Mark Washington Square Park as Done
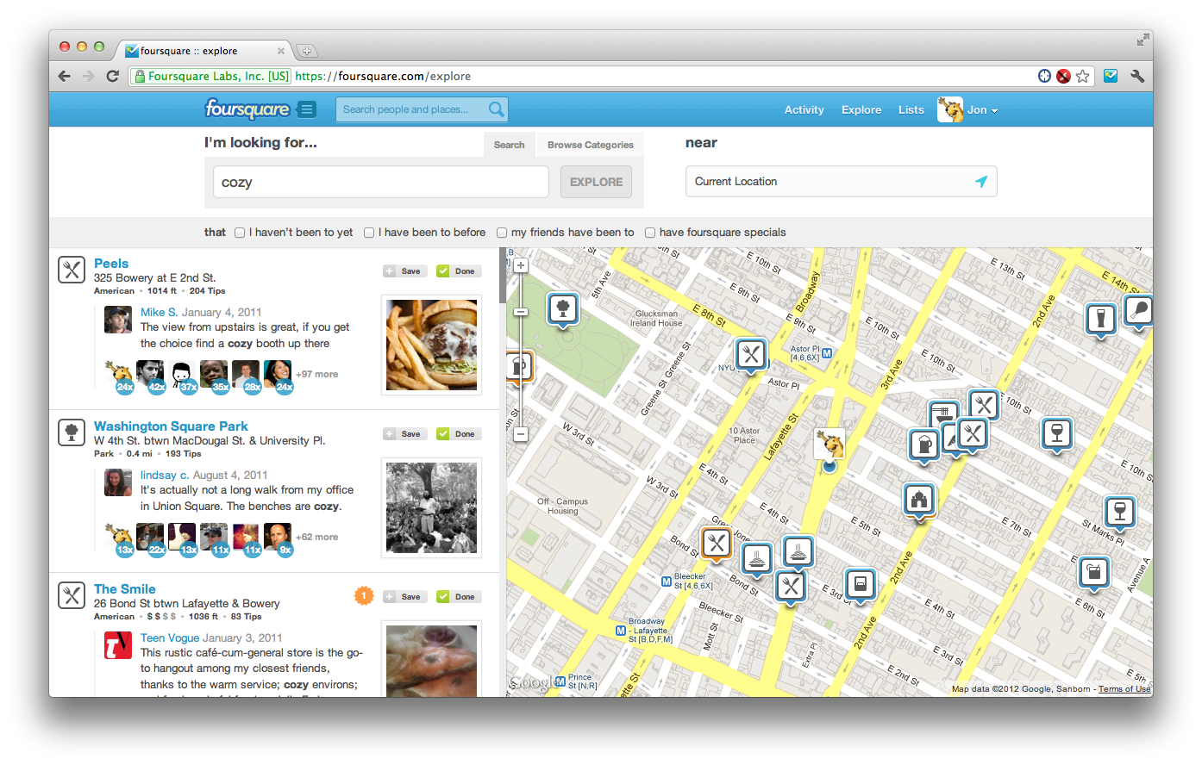Image resolution: width=1202 pixels, height=765 pixels. [458, 434]
